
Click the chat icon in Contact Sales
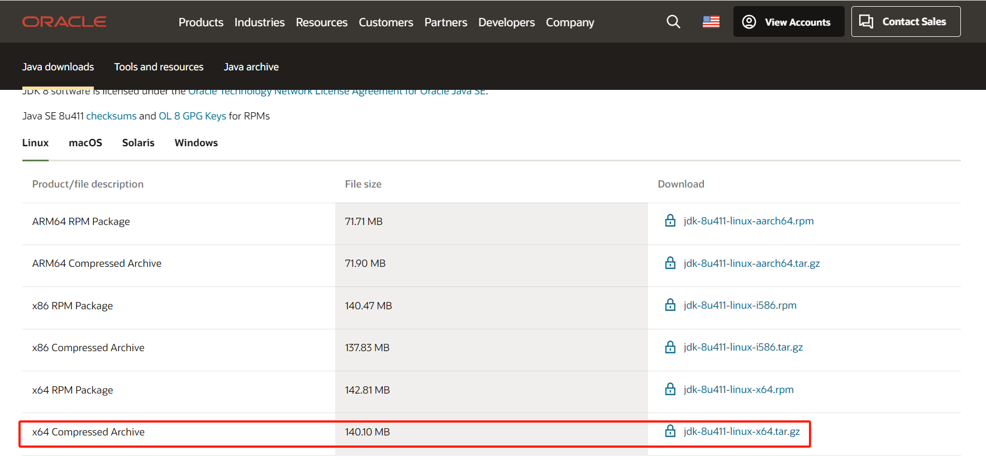click(x=866, y=21)
